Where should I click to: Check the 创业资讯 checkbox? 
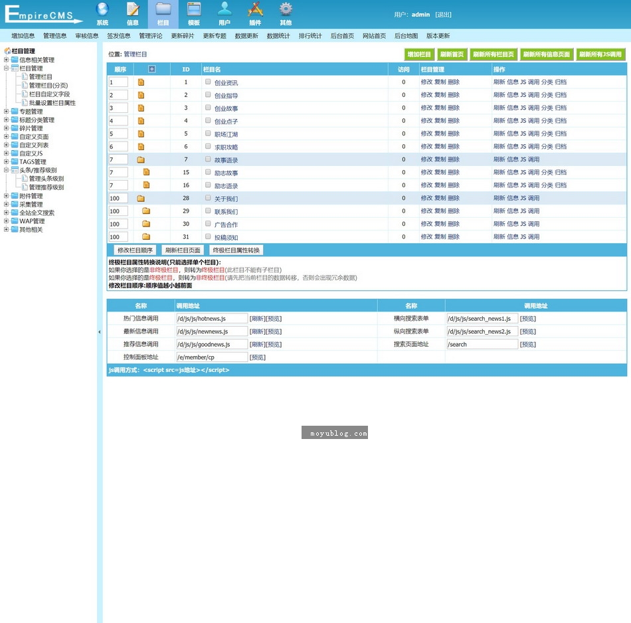[x=208, y=82]
